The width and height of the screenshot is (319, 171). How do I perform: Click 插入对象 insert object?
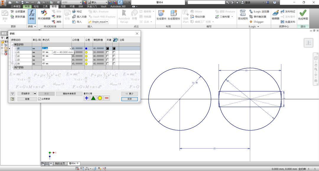(79, 17)
